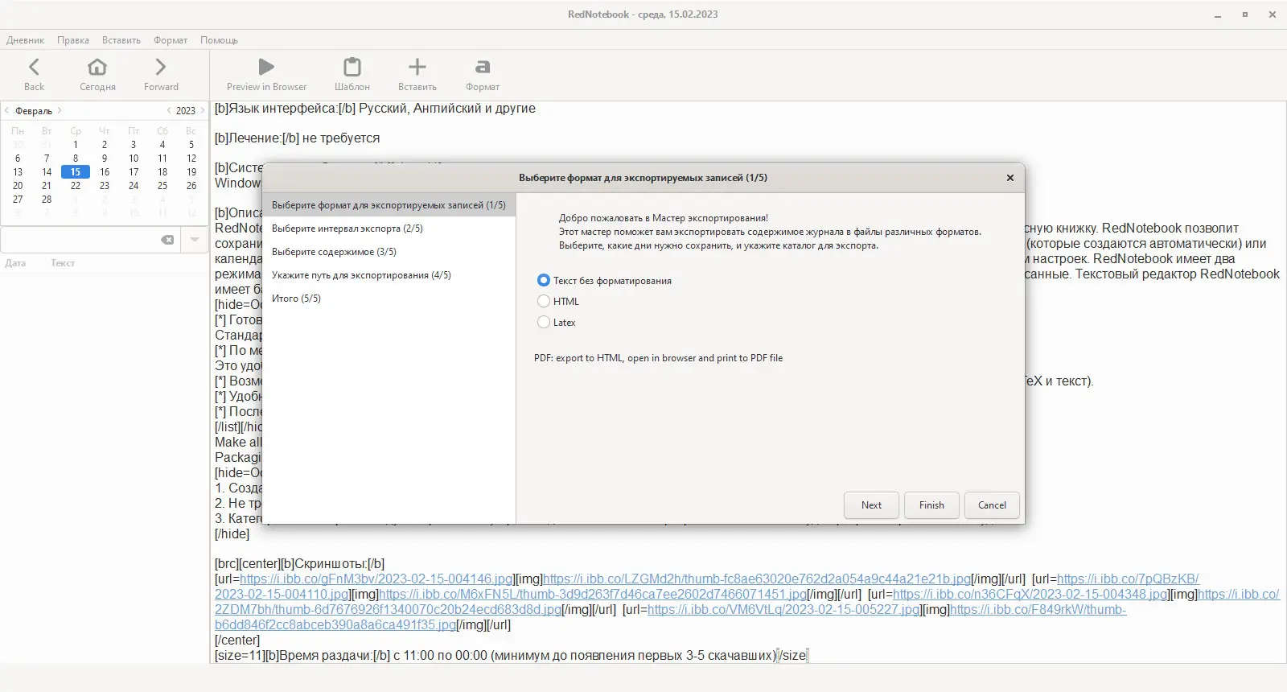The height and width of the screenshot is (692, 1287).
Task: Go to wizard step Выберите содержимое (3/5)
Action: coord(389,252)
